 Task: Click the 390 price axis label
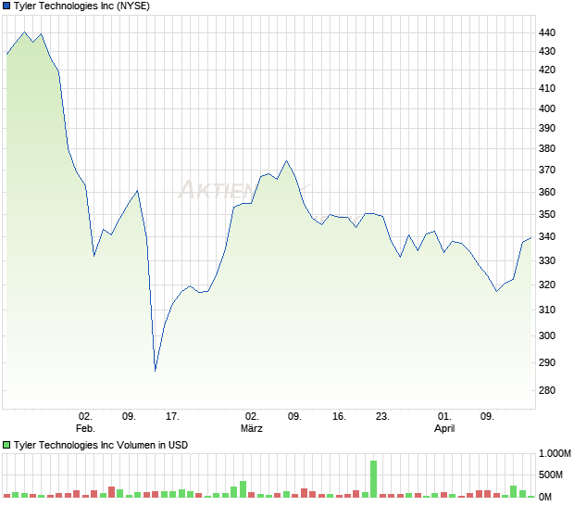tap(547, 128)
